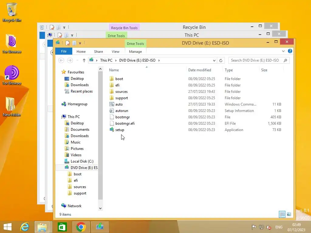Image resolution: width=311 pixels, height=233 pixels.
Task: Click the DVD Drive (E:) ESD-ISO breadcrumb
Action: click(x=137, y=60)
